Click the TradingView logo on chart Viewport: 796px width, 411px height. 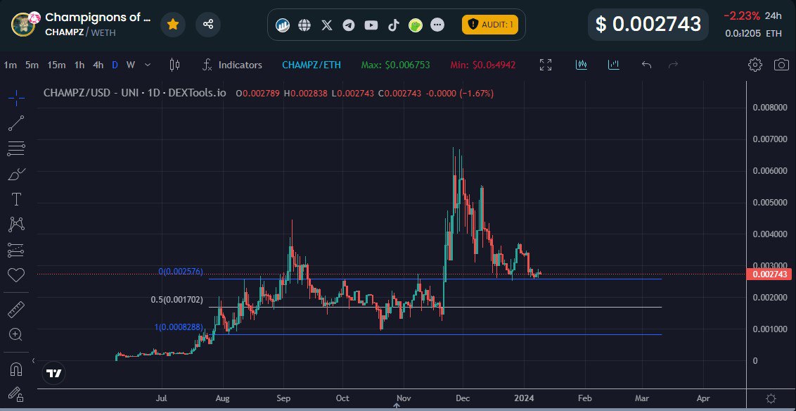(54, 374)
